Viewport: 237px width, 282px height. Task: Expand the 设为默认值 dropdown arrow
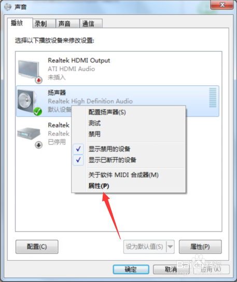point(170,247)
